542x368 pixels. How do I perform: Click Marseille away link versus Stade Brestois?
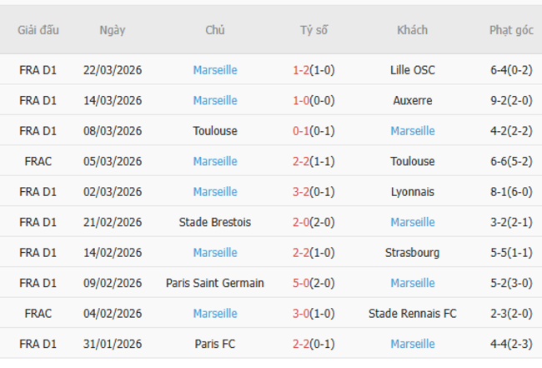tap(412, 222)
